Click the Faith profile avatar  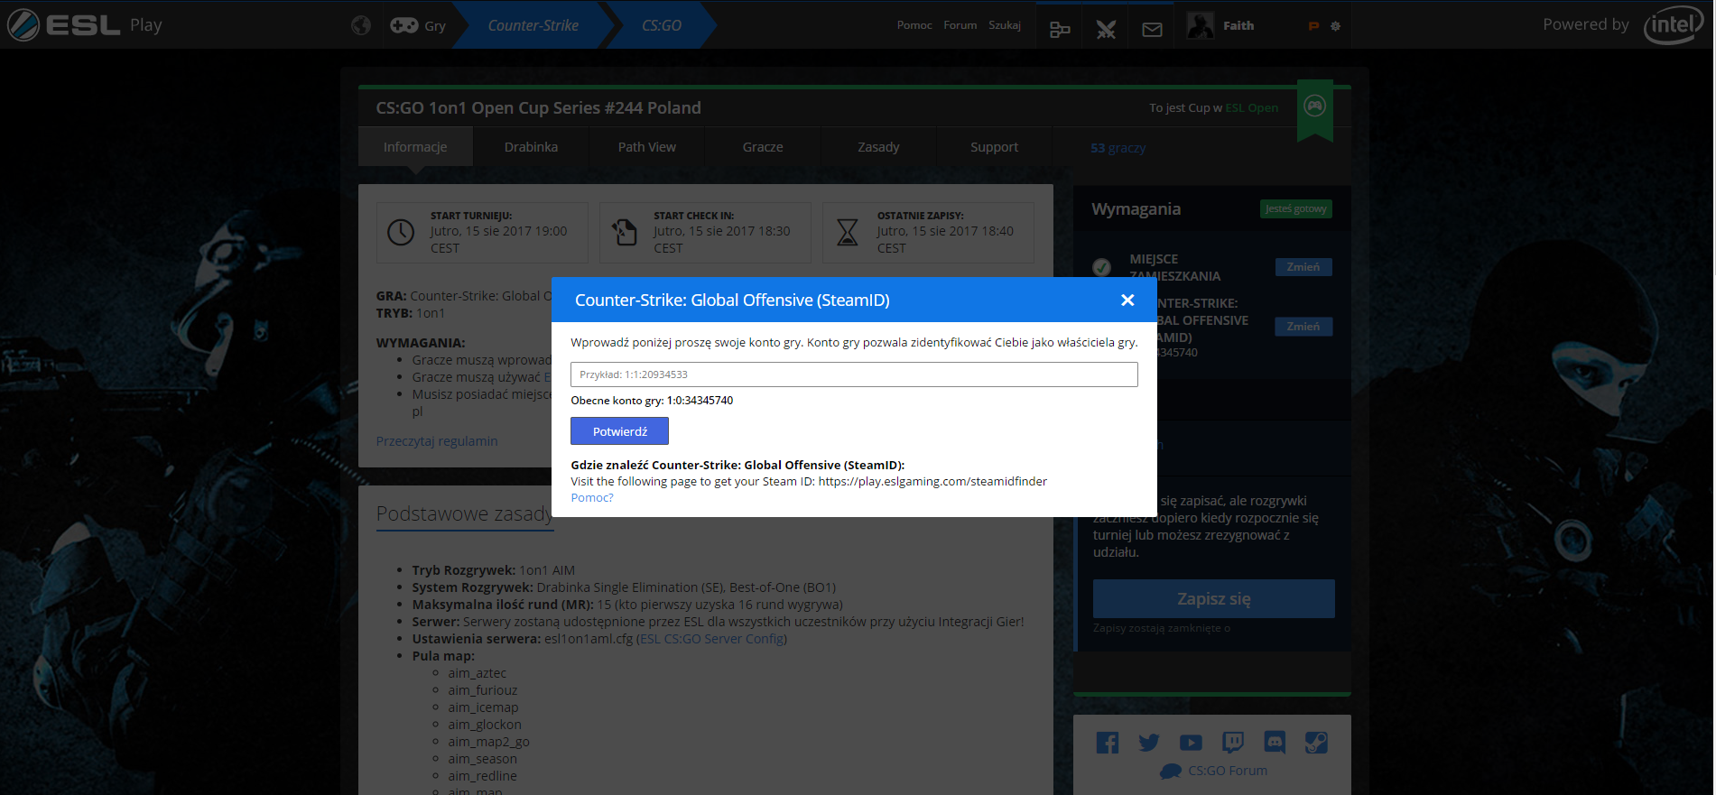click(x=1200, y=25)
